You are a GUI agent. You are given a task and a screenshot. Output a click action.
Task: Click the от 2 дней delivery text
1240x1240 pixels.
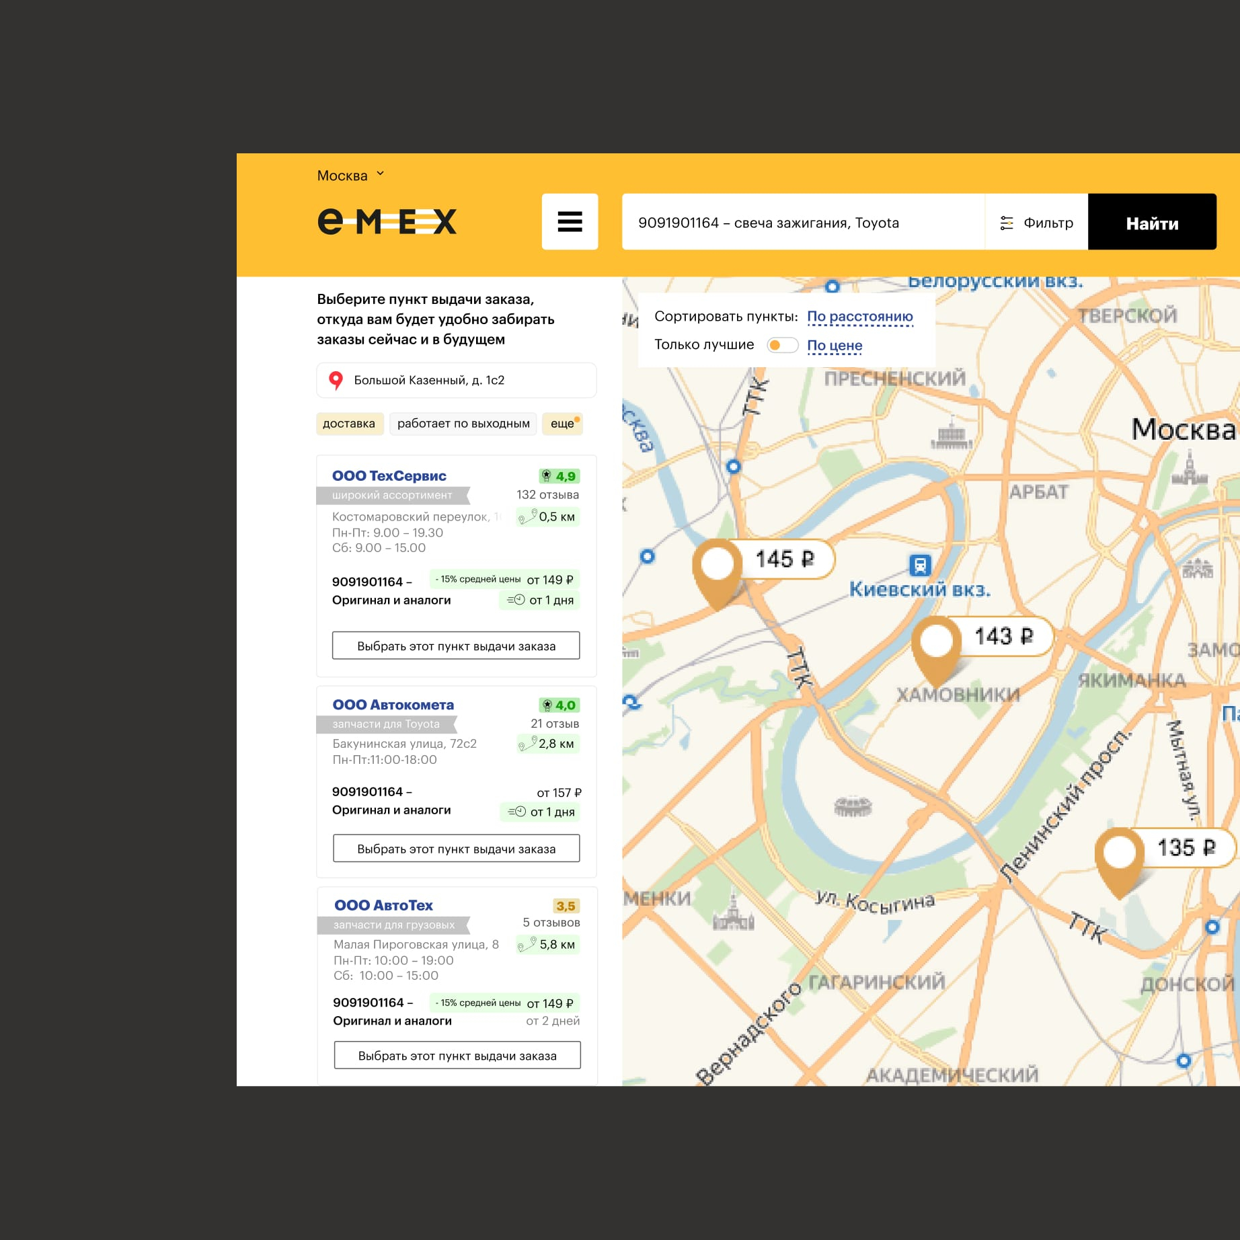(x=553, y=1021)
